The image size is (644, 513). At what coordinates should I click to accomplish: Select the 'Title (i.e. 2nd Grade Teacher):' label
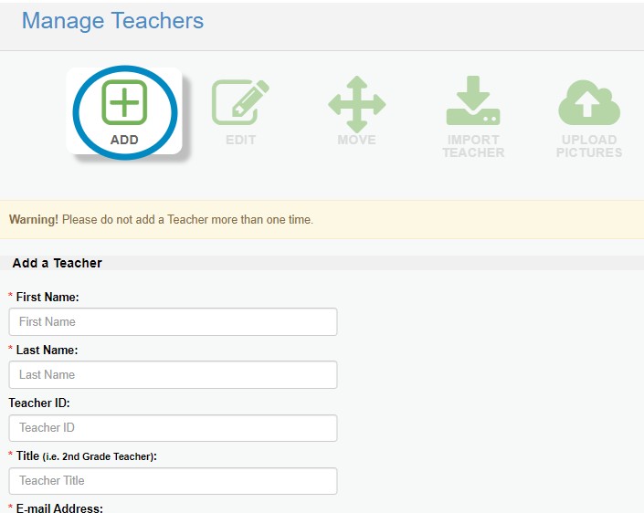coord(86,456)
